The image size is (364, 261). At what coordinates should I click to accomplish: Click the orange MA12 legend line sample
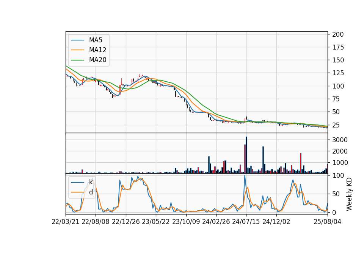(x=77, y=50)
